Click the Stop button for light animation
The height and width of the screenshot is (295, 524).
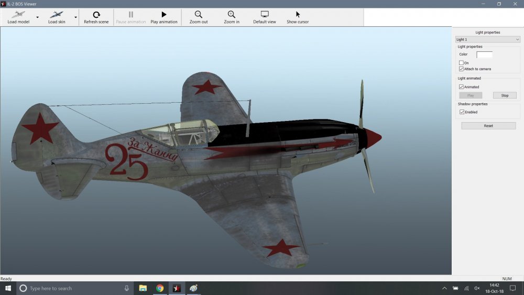505,95
